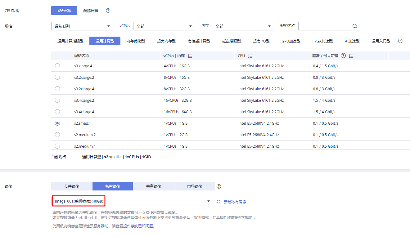Select the 通用计算增强型 tab
The width and height of the screenshot is (410, 237).
(x=70, y=41)
